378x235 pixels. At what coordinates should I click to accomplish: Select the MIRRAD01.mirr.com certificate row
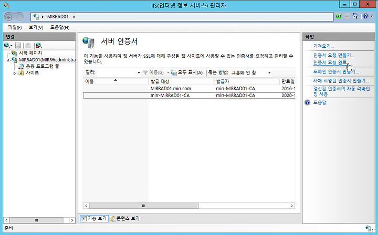[x=189, y=89]
